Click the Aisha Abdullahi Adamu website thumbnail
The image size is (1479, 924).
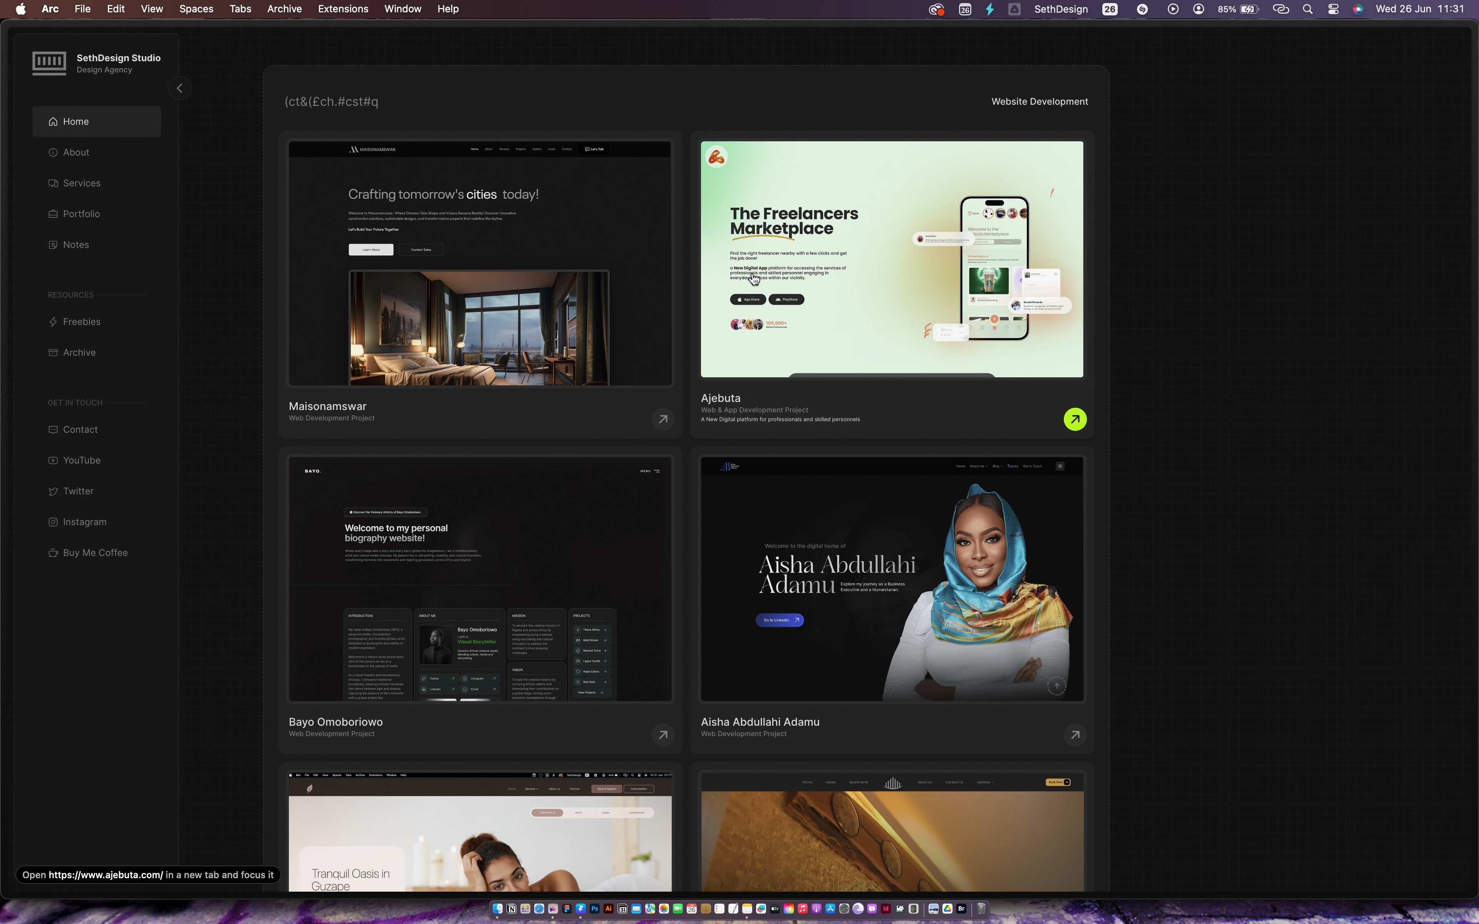click(892, 579)
